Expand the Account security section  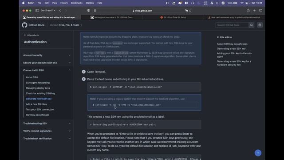[47, 55]
